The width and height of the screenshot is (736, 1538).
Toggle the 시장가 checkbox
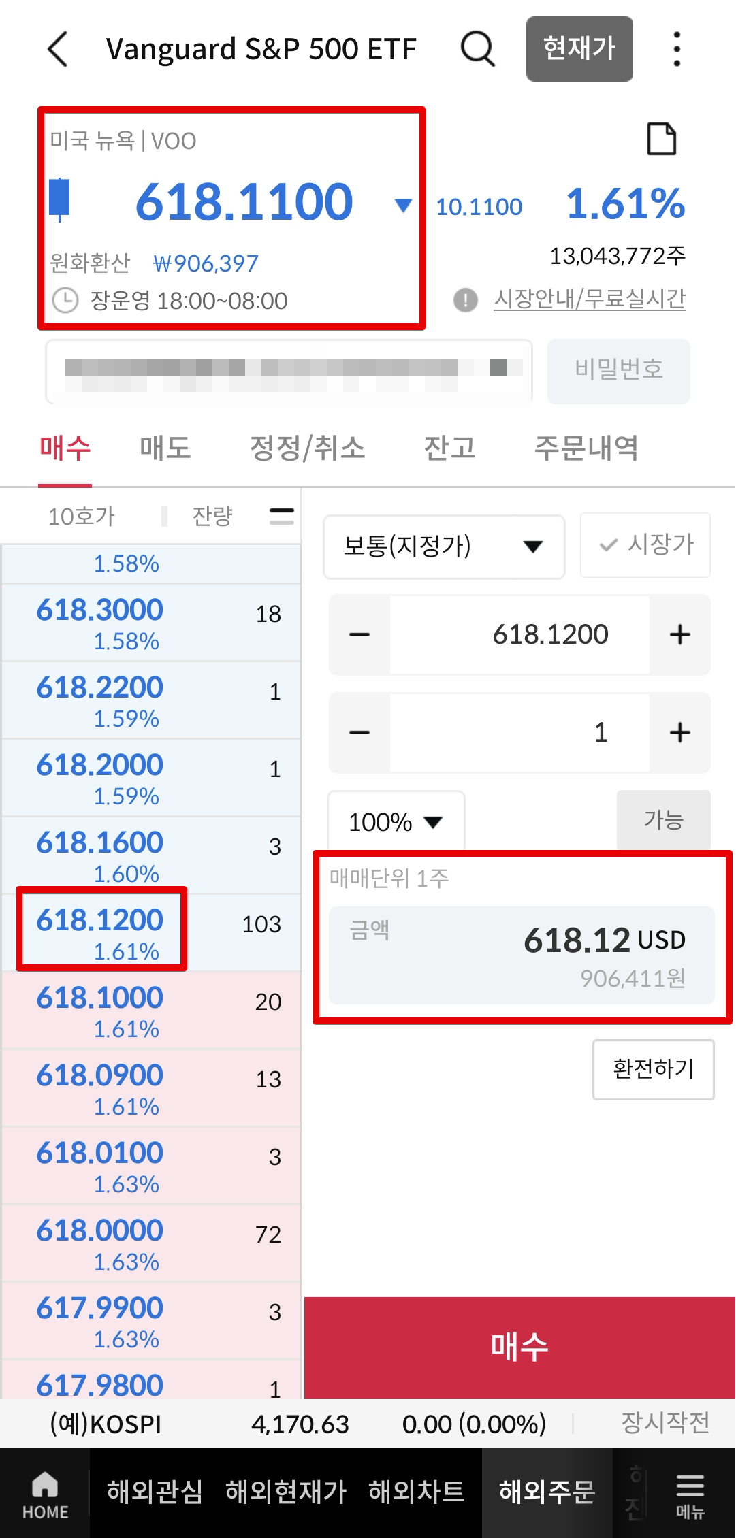[645, 544]
